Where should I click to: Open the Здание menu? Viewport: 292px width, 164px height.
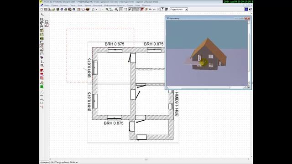tap(88, 5)
